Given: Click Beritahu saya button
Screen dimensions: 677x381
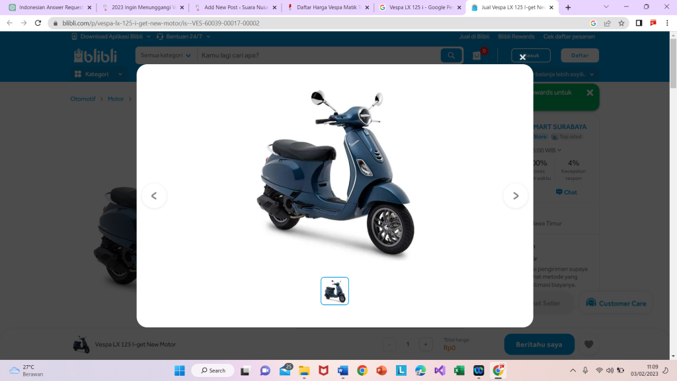Looking at the screenshot, I should (x=539, y=344).
